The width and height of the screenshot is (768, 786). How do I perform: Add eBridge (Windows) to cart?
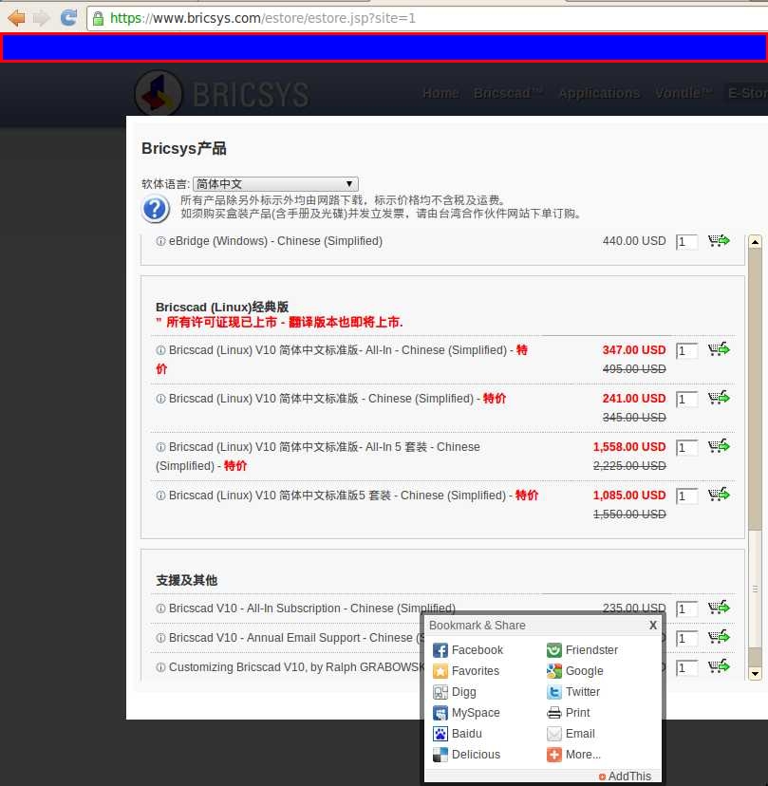point(719,240)
